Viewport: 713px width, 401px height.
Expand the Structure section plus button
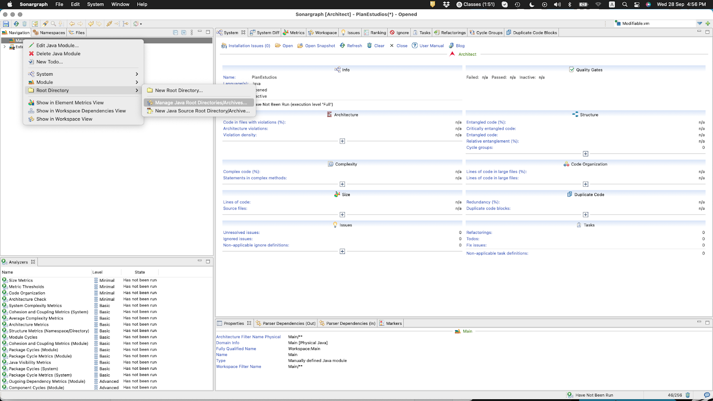click(586, 154)
